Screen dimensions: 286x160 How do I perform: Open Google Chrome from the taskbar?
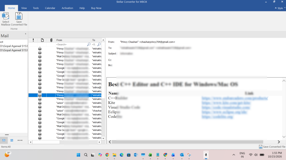107,155
